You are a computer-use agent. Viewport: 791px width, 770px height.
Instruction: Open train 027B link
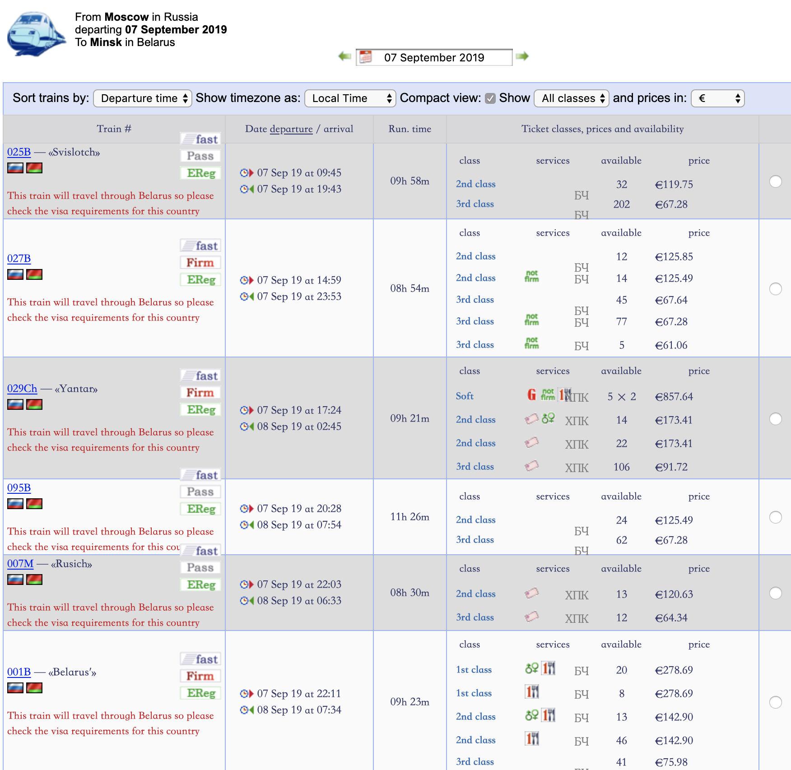tap(19, 259)
